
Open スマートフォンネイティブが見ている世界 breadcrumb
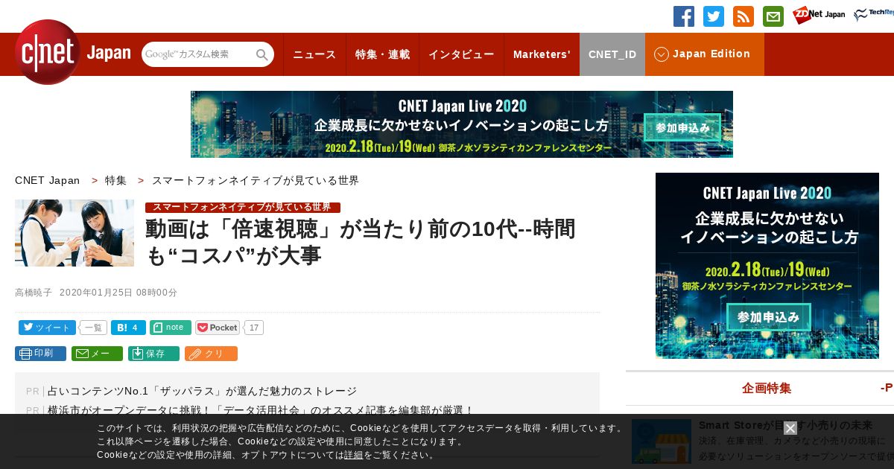coord(256,181)
